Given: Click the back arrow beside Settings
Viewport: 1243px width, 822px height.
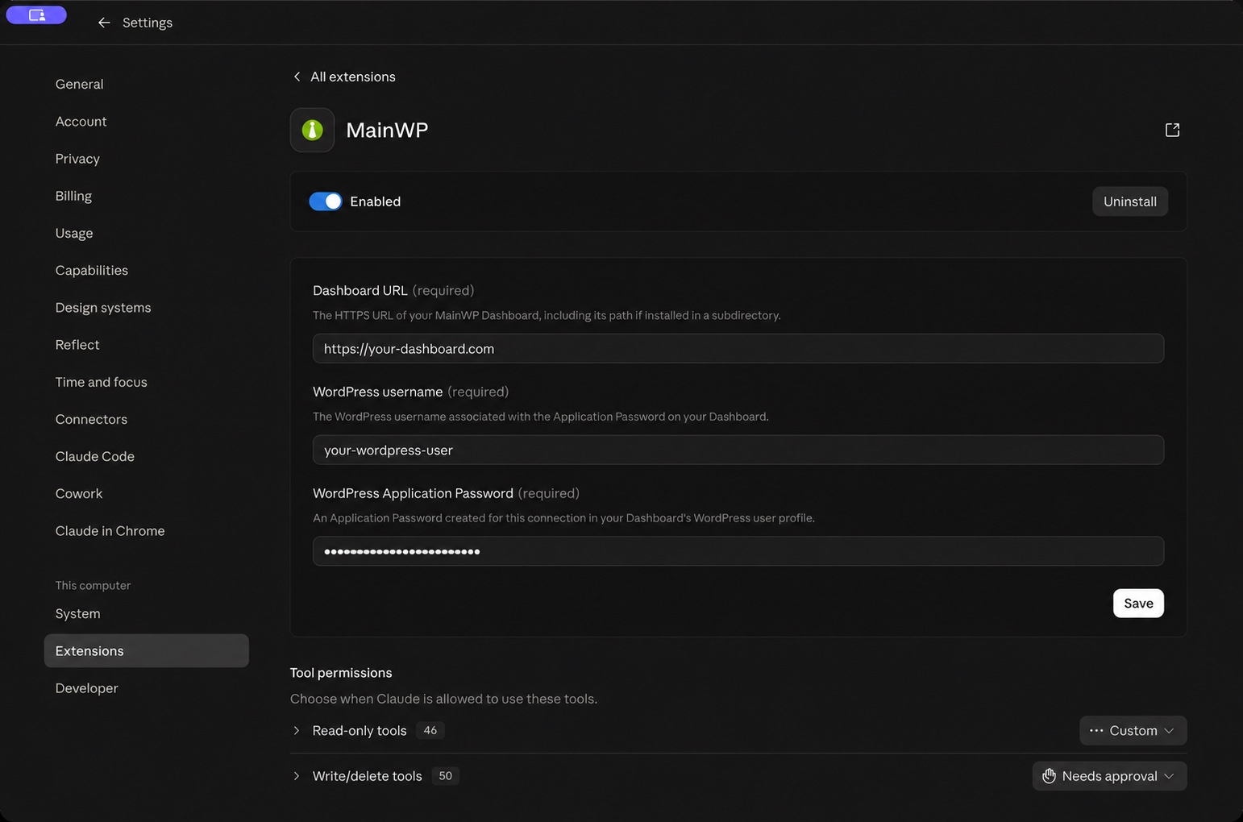Looking at the screenshot, I should pos(104,23).
